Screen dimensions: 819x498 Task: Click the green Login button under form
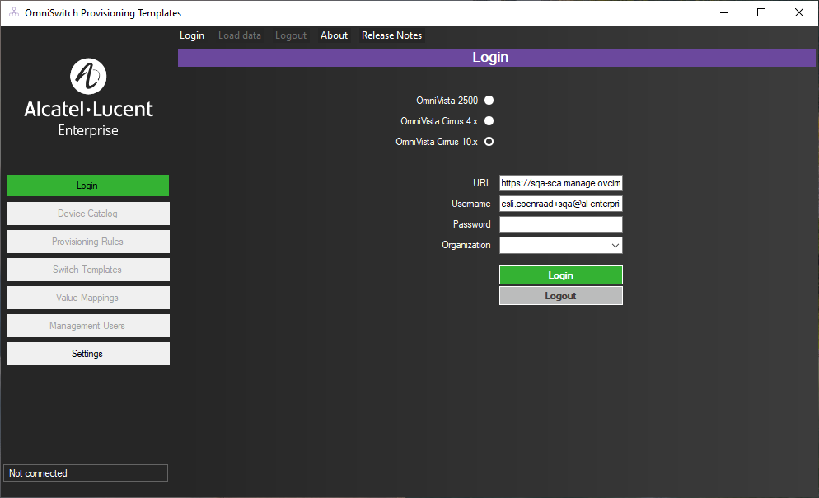point(560,275)
